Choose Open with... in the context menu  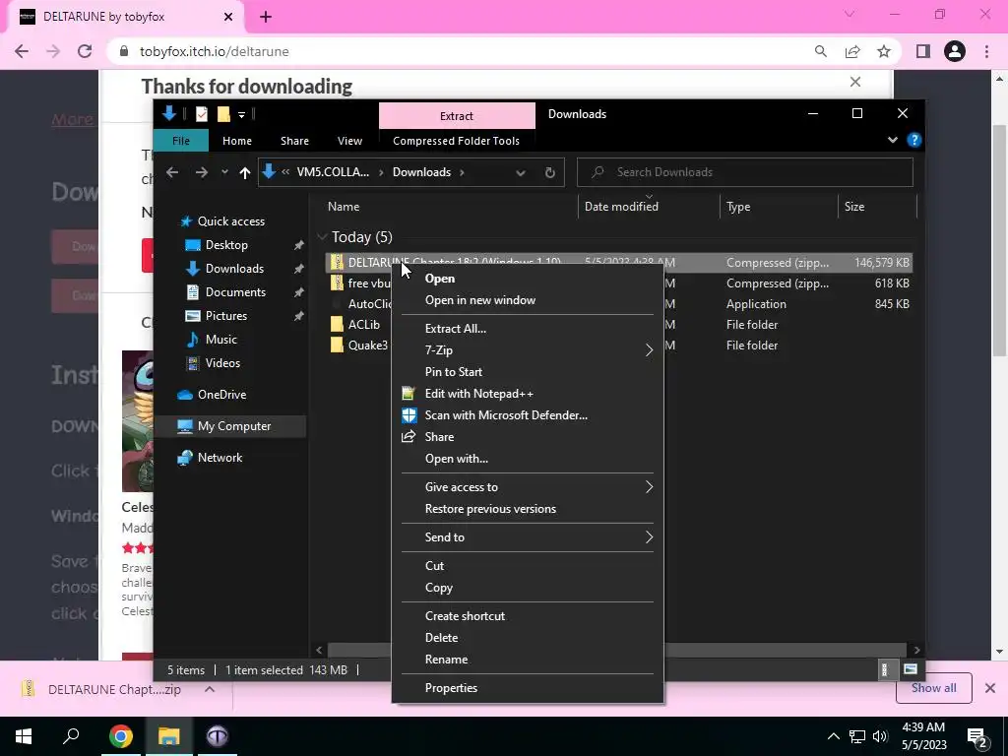tap(528, 459)
